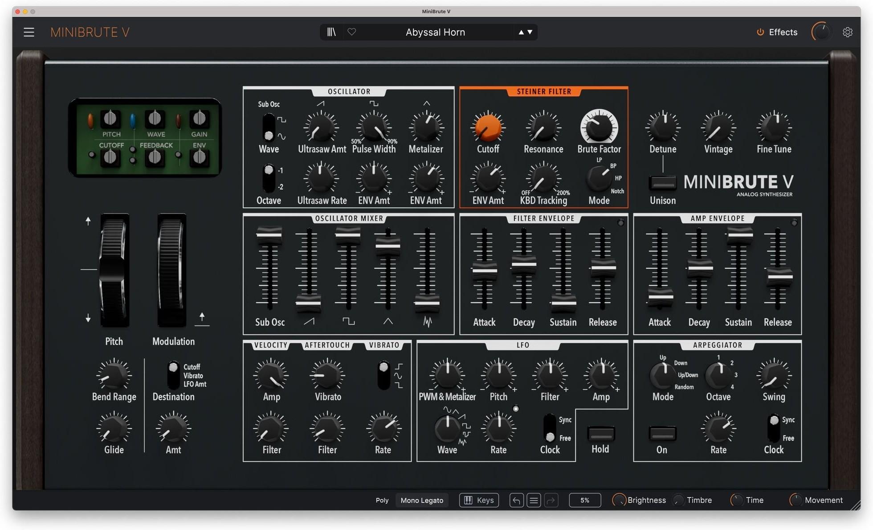Select Poly voice mode
The image size is (873, 530).
coord(382,500)
